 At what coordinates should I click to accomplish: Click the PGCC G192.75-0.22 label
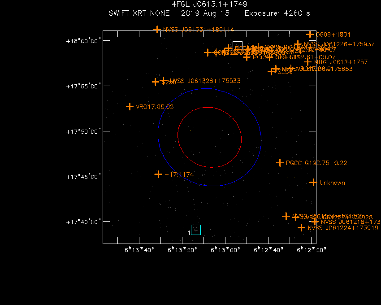click(316, 163)
